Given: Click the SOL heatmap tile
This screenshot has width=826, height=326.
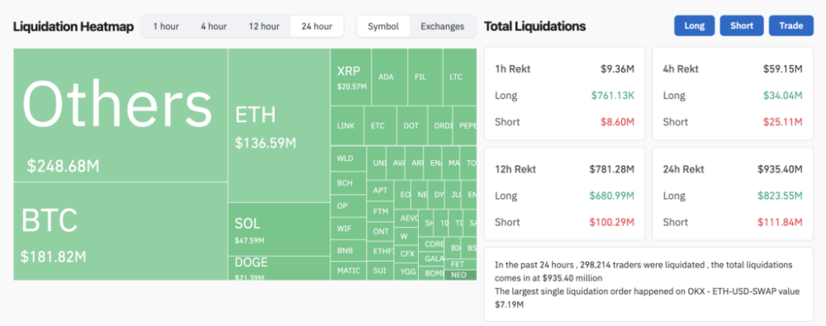Looking at the screenshot, I should pyautogui.click(x=279, y=229).
